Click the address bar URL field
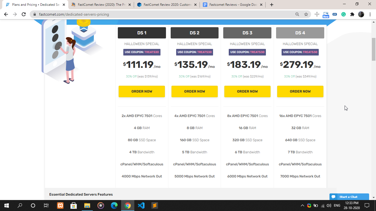Screen dimensions: 376x211 [x=165, y=14]
